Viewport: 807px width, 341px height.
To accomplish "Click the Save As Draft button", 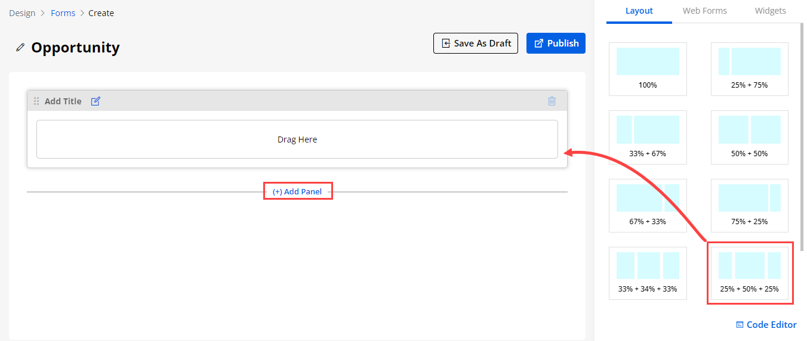I will click(476, 44).
